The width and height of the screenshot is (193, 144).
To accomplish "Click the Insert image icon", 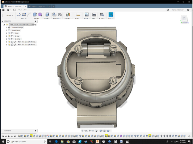I will point(87,15).
